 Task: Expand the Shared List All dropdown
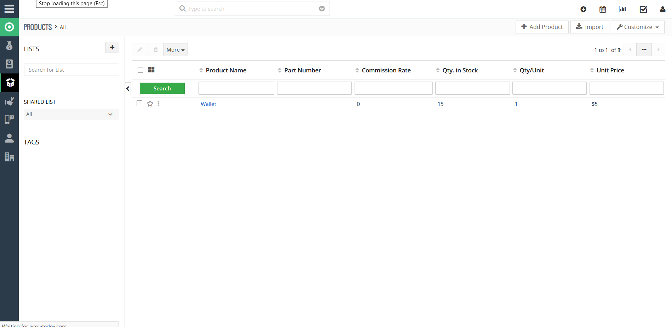pos(71,114)
